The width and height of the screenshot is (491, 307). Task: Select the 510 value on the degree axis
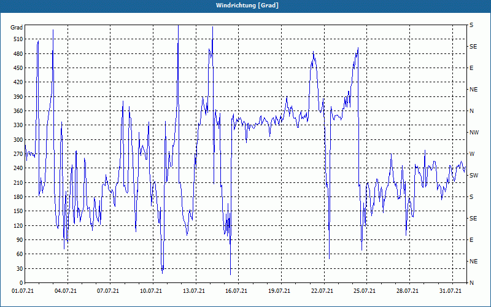(18, 39)
